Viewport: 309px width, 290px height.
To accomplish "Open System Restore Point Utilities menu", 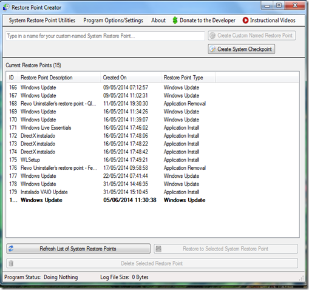I will pyautogui.click(x=42, y=21).
